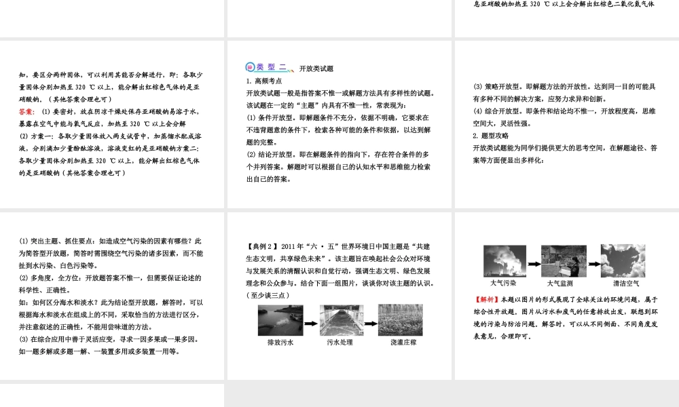Click the arrow between 排放污水 and 污水处理 photos
This screenshot has height=407, width=679.
(312, 323)
